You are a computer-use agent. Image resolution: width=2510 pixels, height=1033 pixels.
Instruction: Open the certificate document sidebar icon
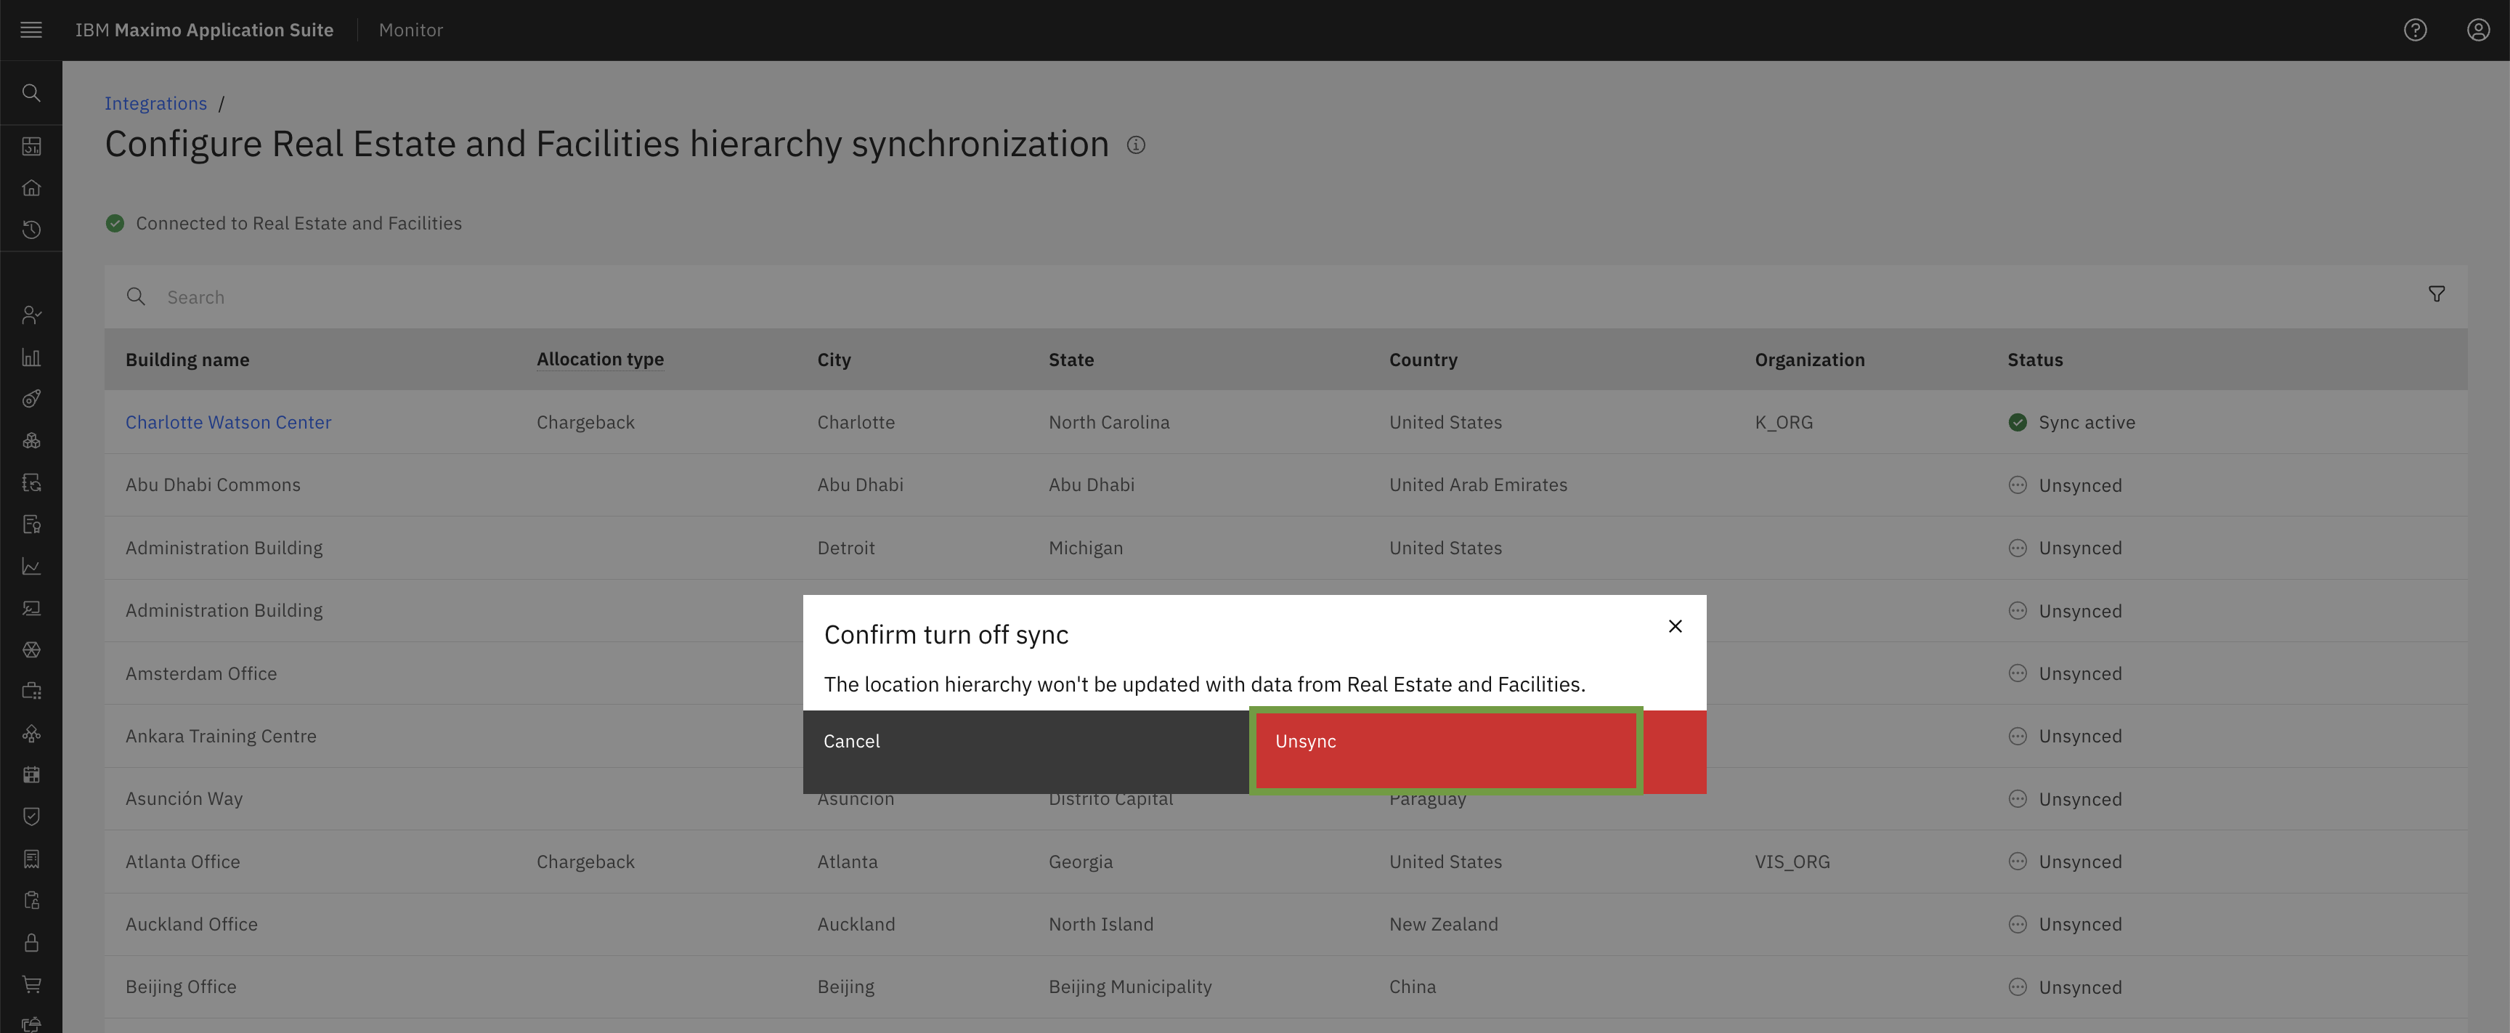tap(31, 524)
